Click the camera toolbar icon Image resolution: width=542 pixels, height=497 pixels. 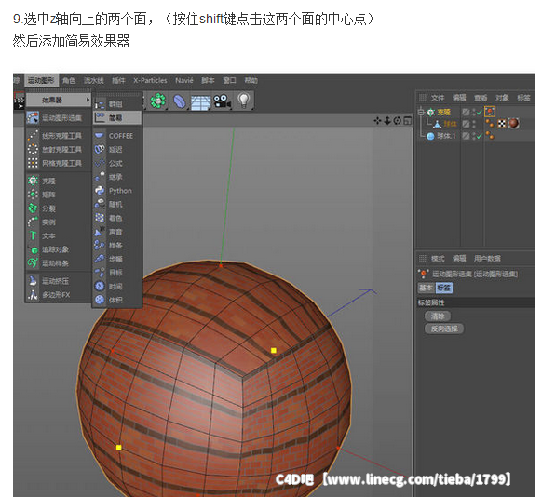pos(222,101)
